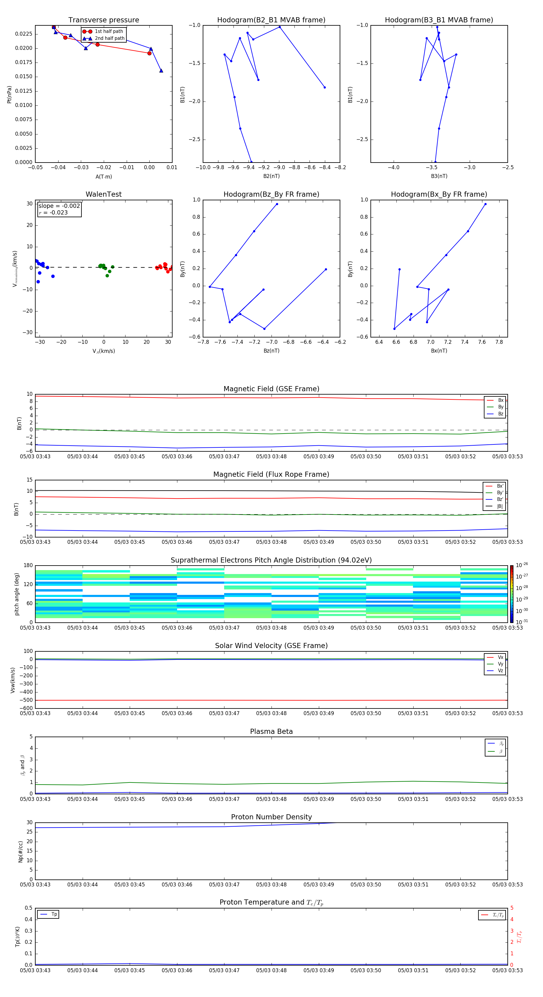Click the '1st half path' legend entry
543x997 pixels.
pyautogui.click(x=103, y=31)
